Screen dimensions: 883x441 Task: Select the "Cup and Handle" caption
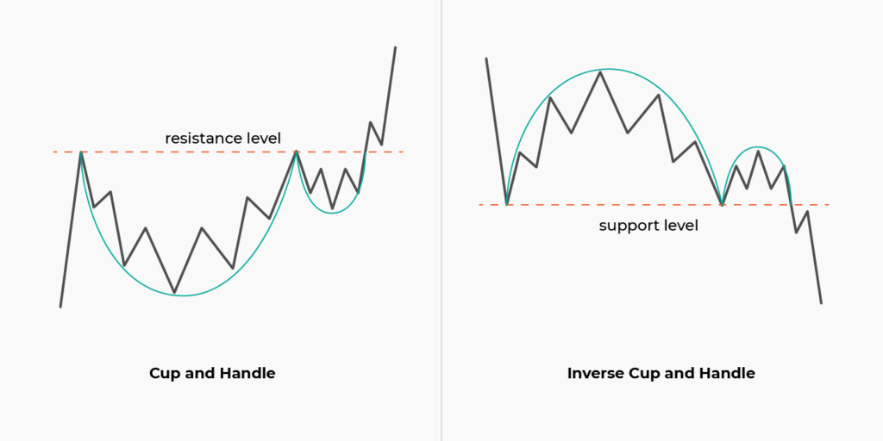tap(212, 373)
